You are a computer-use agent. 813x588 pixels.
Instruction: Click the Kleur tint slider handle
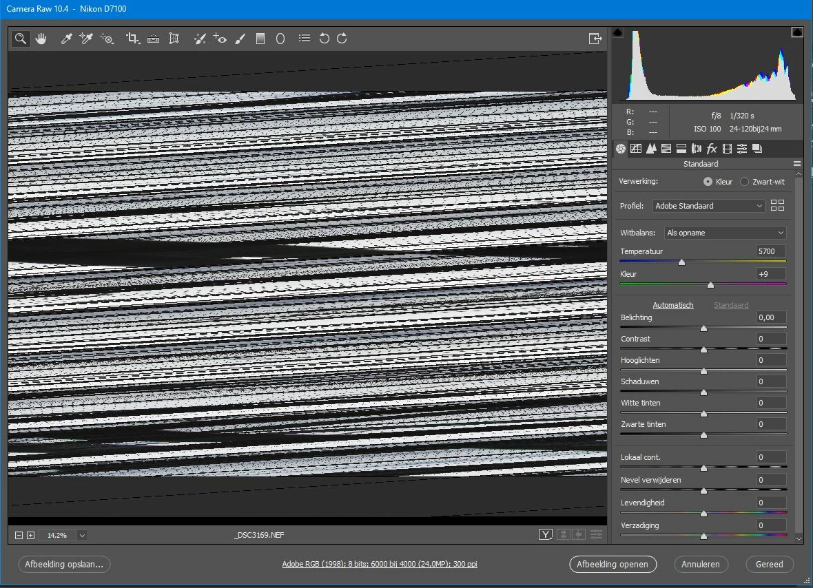711,285
